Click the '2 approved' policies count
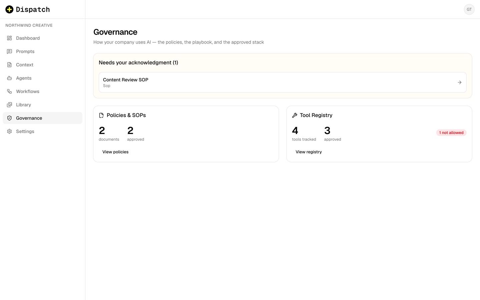 click(x=136, y=133)
